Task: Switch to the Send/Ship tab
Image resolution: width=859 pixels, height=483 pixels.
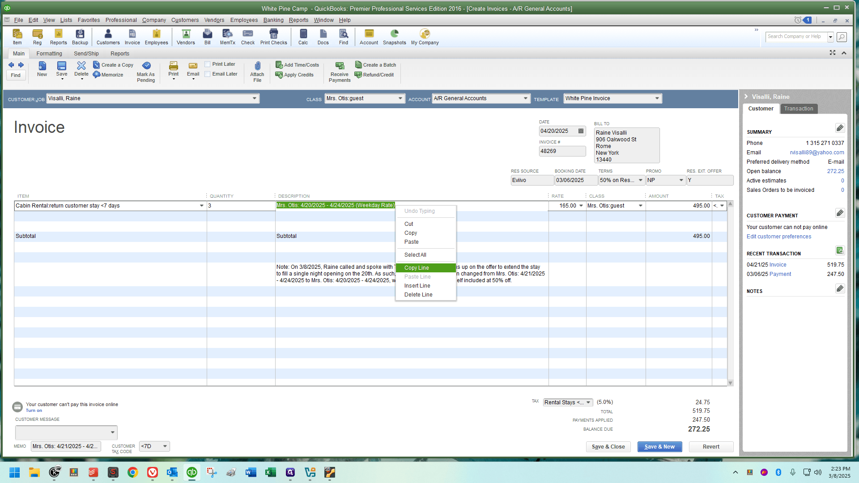Action: pyautogui.click(x=86, y=54)
